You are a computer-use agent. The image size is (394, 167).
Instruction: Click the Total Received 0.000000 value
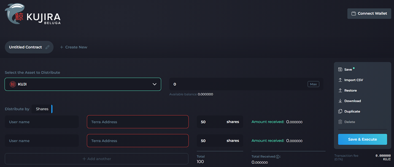260,162
